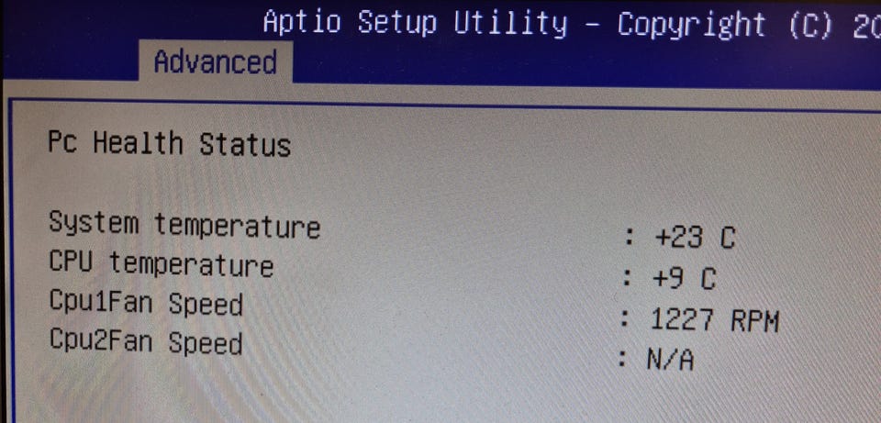This screenshot has height=423, width=881.
Task: Select the Cpu2Fan Speed label
Action: point(146,341)
